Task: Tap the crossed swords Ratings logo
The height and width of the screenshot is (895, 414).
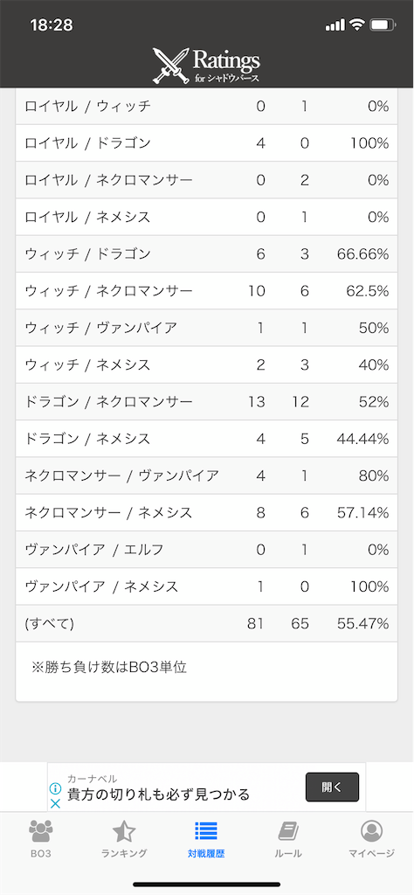Action: [x=206, y=65]
